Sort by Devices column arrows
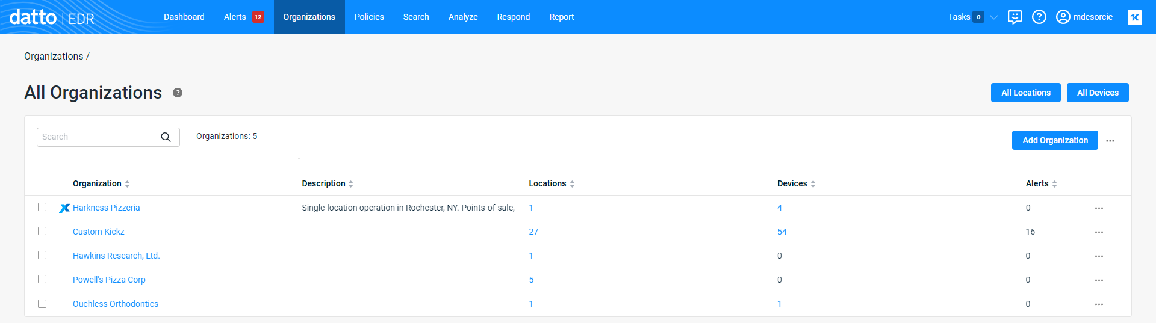 (813, 184)
